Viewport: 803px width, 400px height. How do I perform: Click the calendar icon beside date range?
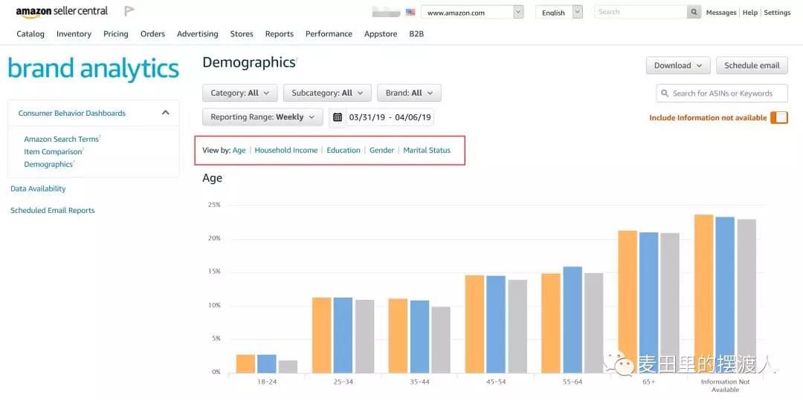coord(338,117)
